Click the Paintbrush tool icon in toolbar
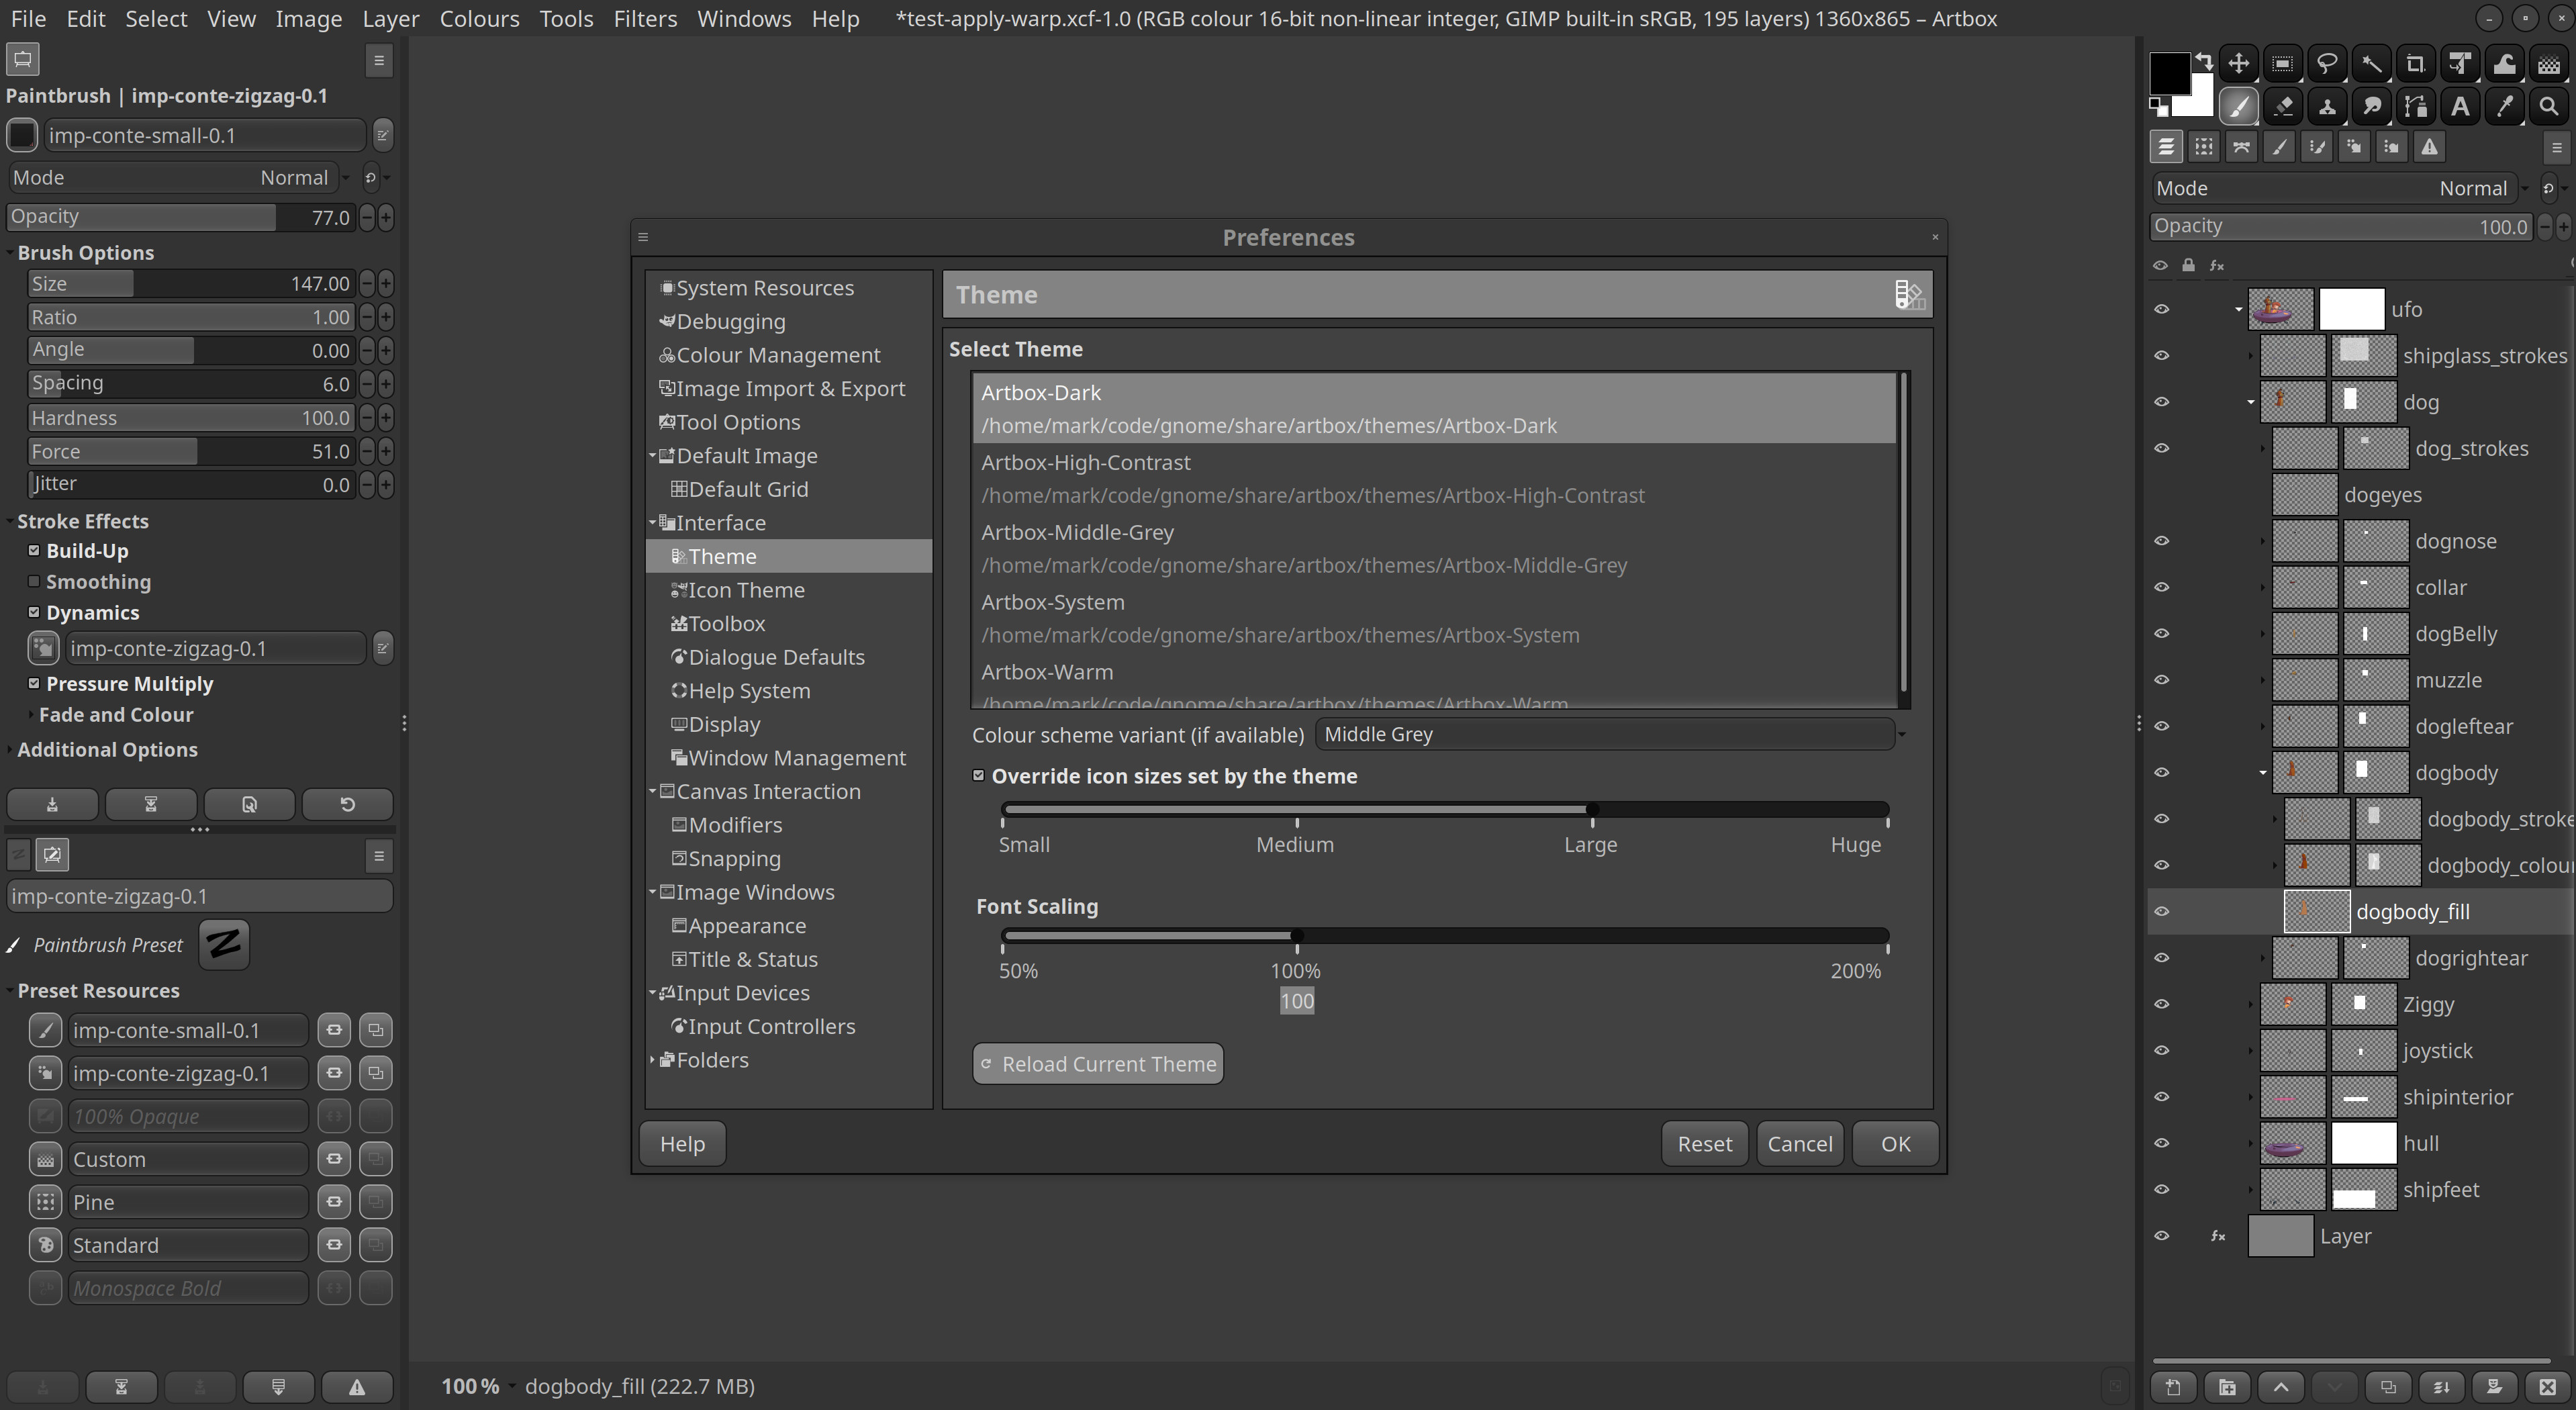Viewport: 2576px width, 1410px height. click(2239, 109)
